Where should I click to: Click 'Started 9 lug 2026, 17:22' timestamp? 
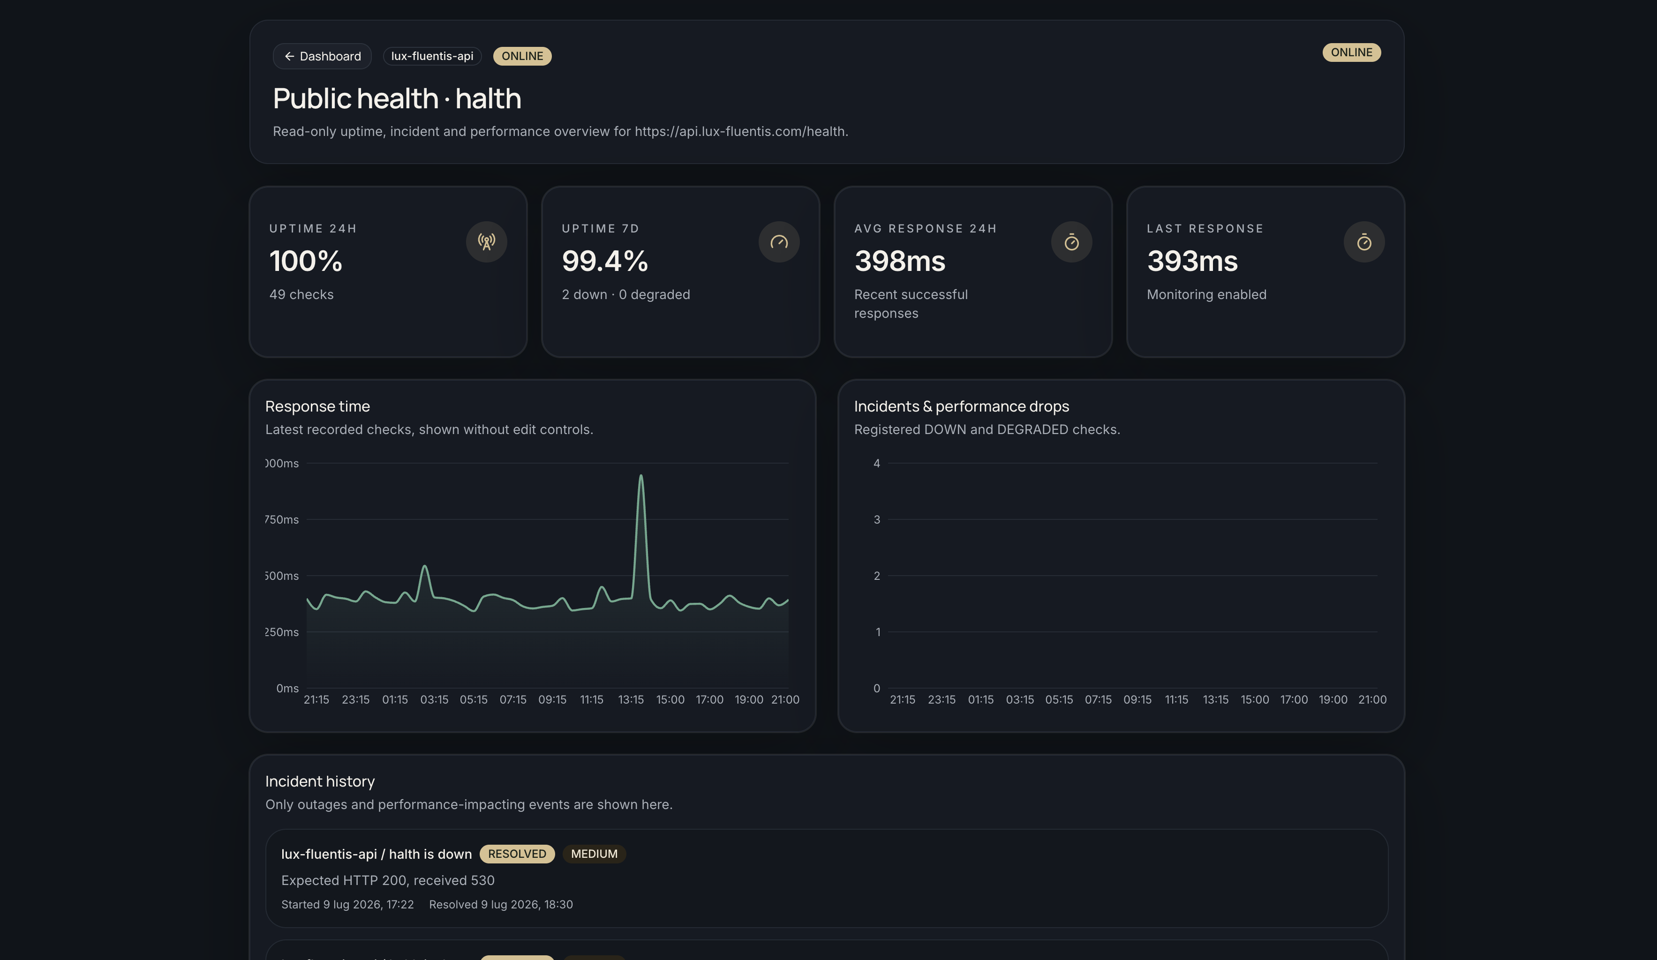pos(348,905)
